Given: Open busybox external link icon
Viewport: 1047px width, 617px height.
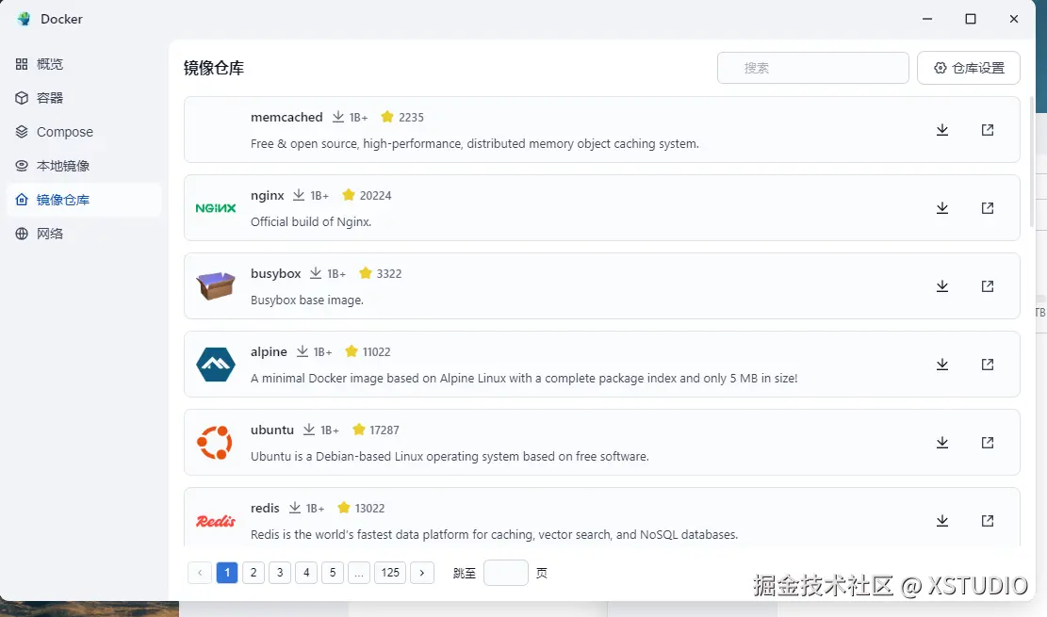Looking at the screenshot, I should (x=988, y=285).
